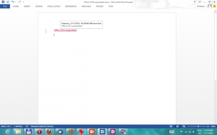Screen dimensions: 217x135
Task: Open the Andreas account dropdown
Action: coord(202,6)
